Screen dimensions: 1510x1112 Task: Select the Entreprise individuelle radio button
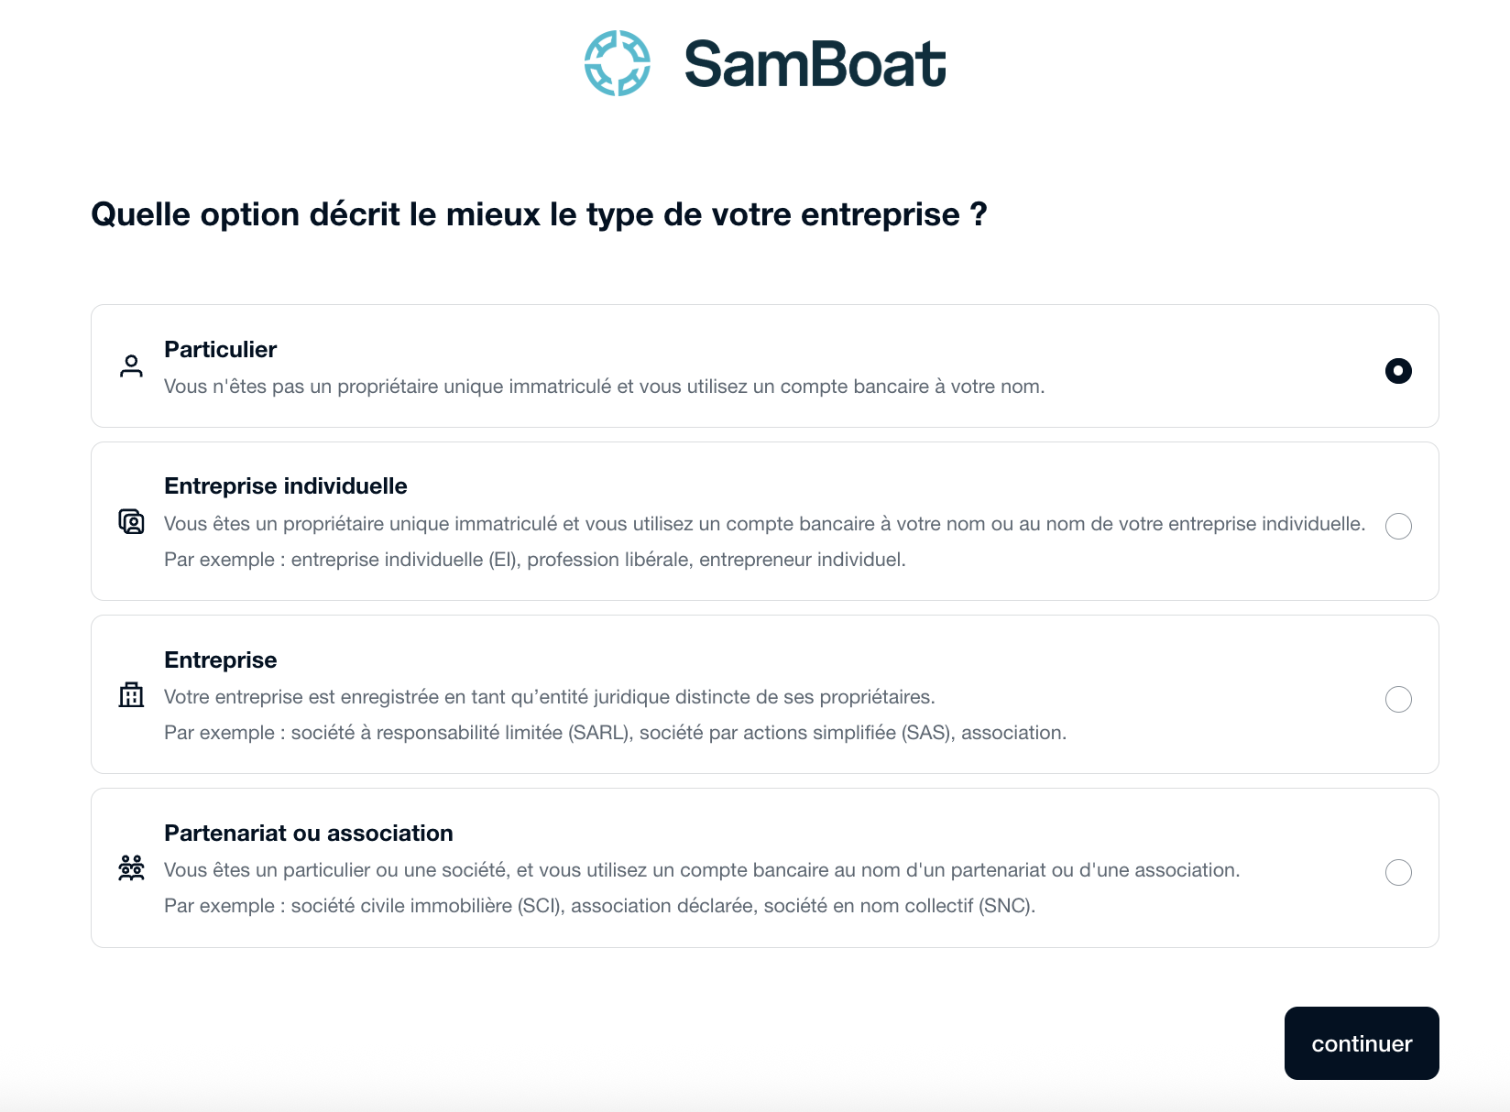1398,526
